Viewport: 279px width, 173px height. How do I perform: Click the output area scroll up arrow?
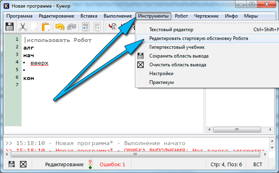[272, 141]
